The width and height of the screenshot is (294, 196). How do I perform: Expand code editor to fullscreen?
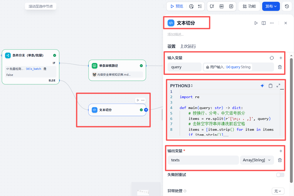(x=278, y=86)
